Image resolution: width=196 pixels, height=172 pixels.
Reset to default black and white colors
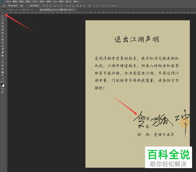pyautogui.click(x=2, y=81)
